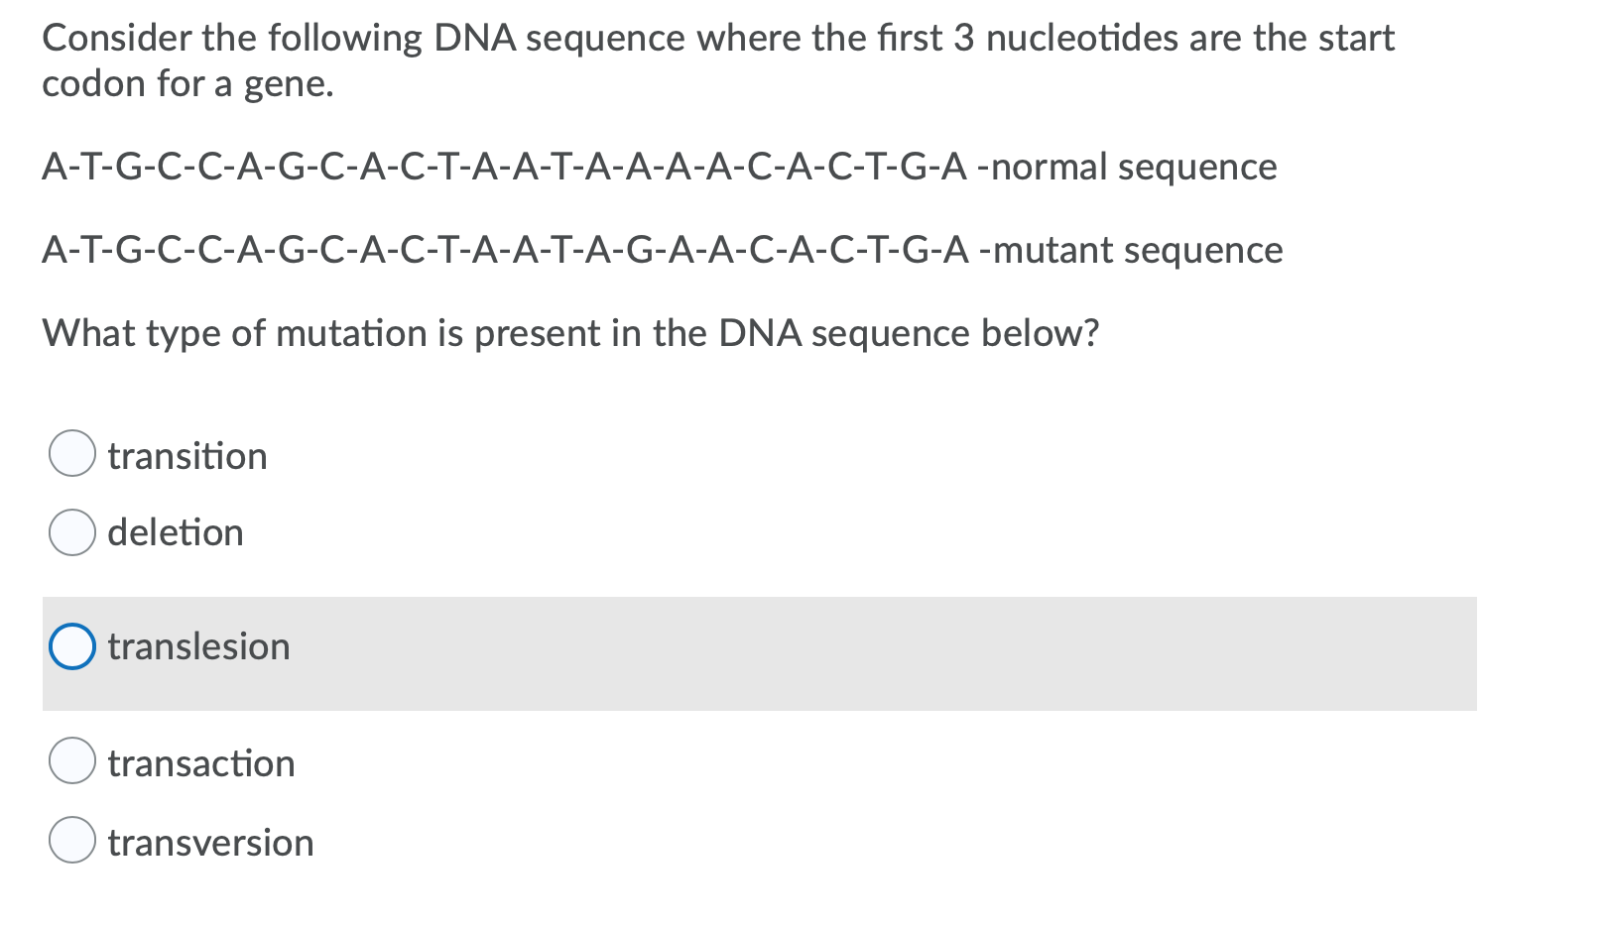The image size is (1609, 926).
Task: Click the empty circle beside transversion
Action: coord(73,842)
